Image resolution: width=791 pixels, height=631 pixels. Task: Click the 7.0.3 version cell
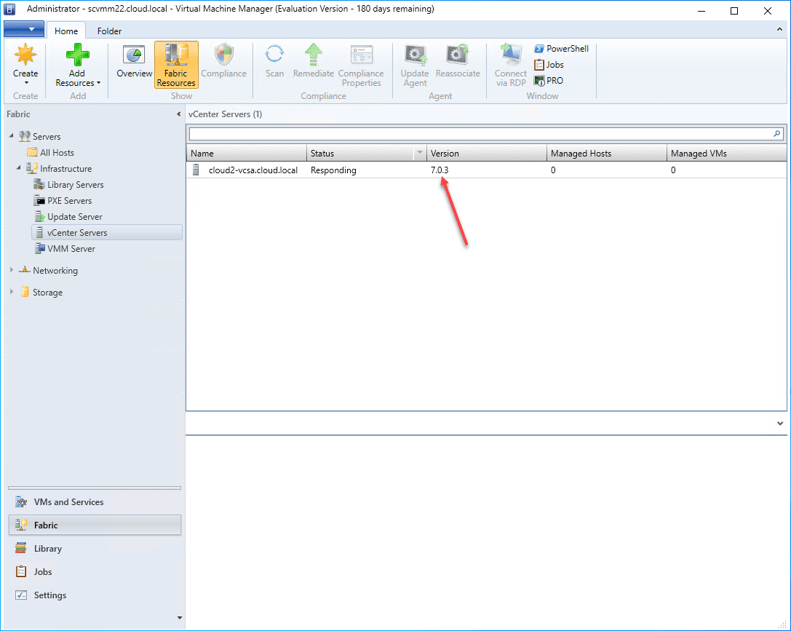click(440, 170)
